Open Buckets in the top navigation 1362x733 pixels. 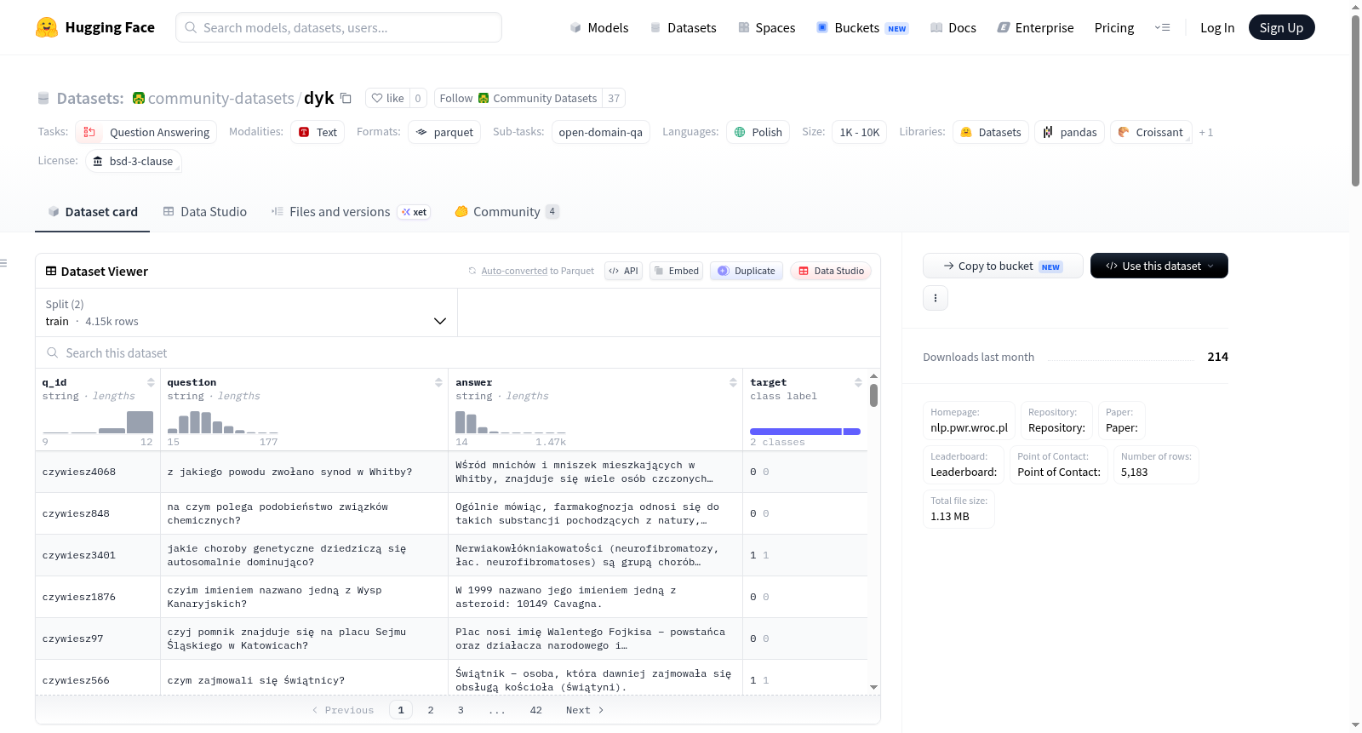862,28
